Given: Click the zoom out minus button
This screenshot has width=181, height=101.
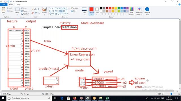Looking at the screenshot, I should click(x=163, y=94).
